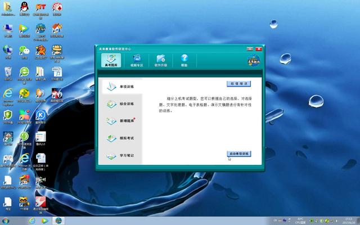360x225 pixels.
Task: Open the red Kingsoft desktop icon at bottom
Action: pos(40,205)
